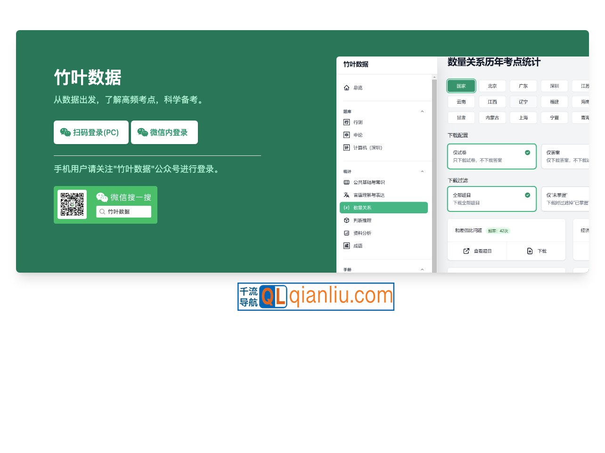605x453 pixels.
Task: Switch to the 北京 region tab
Action: (492, 86)
